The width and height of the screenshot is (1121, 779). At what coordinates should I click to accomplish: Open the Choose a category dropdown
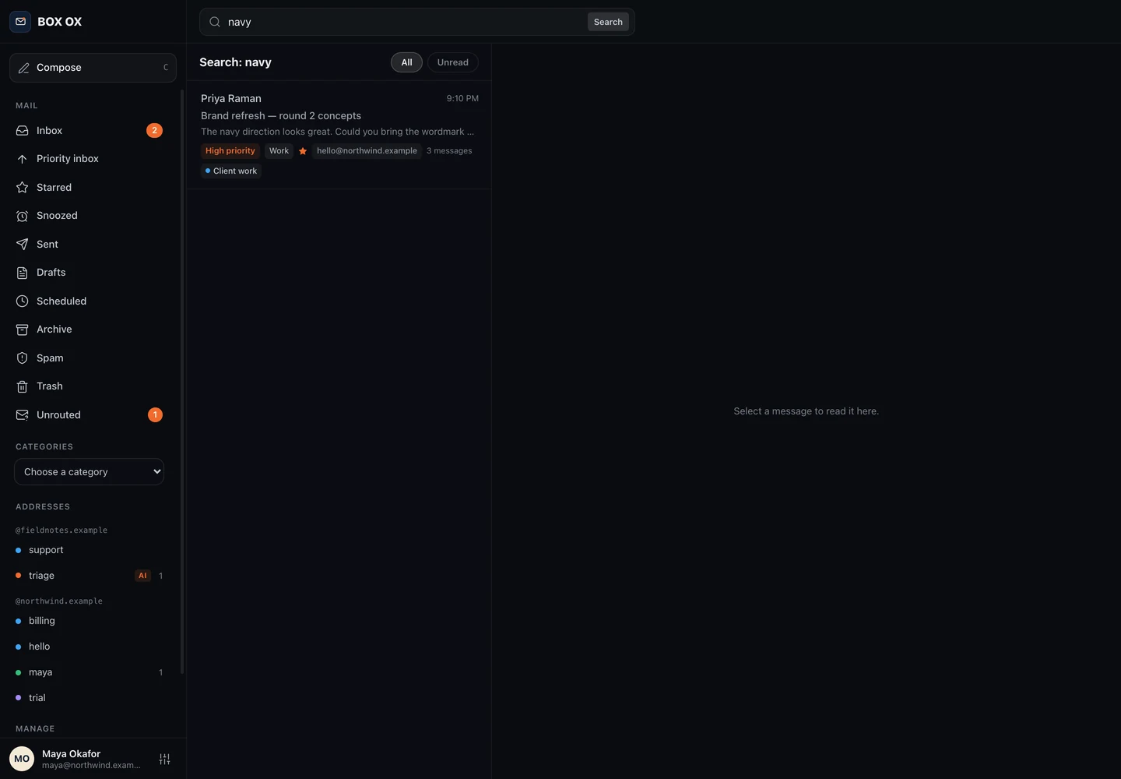tap(90, 472)
